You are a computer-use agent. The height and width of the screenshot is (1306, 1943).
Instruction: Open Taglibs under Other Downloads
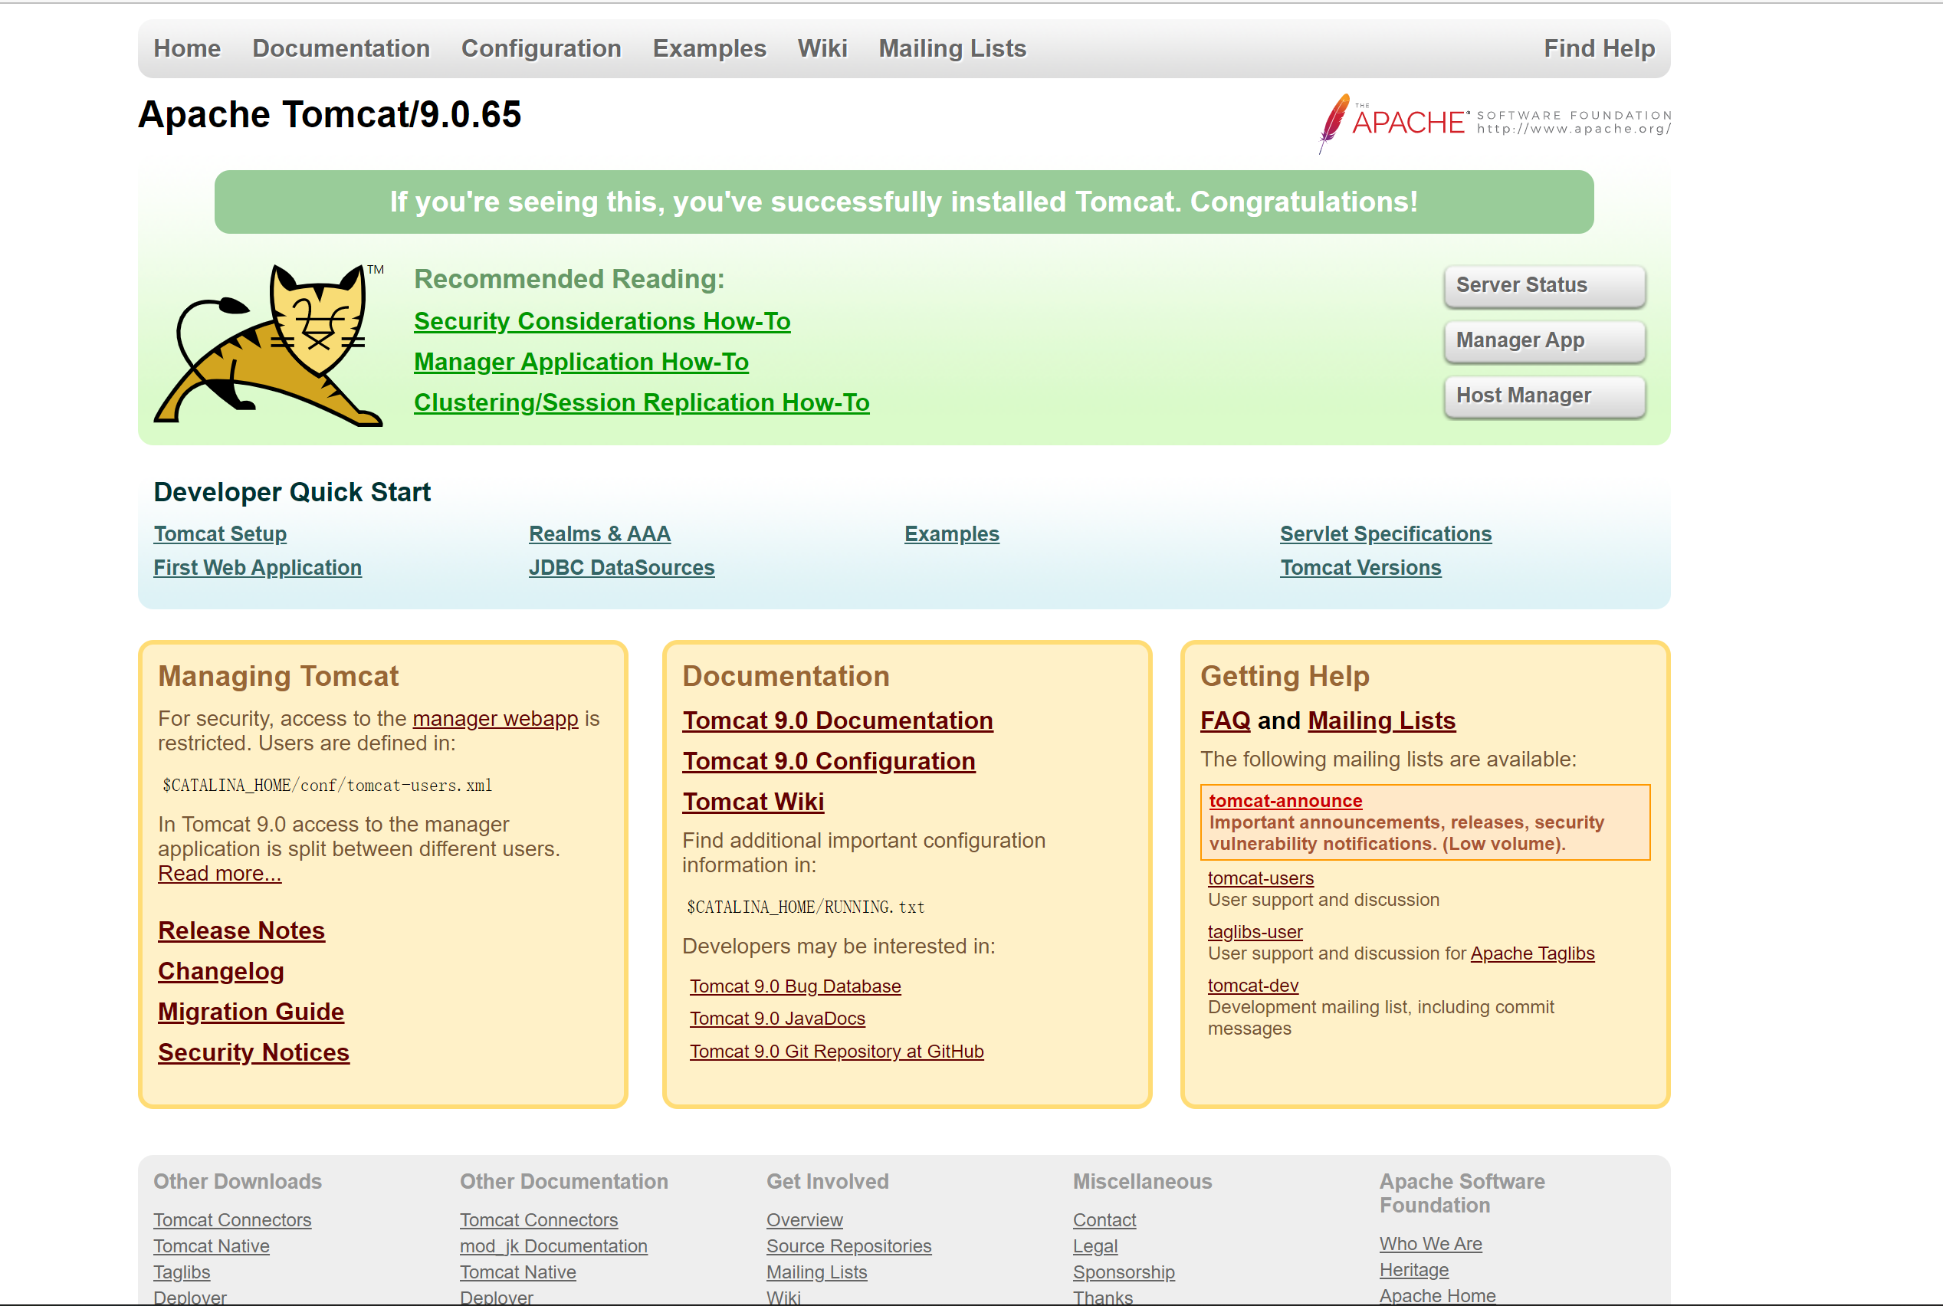pos(182,1272)
